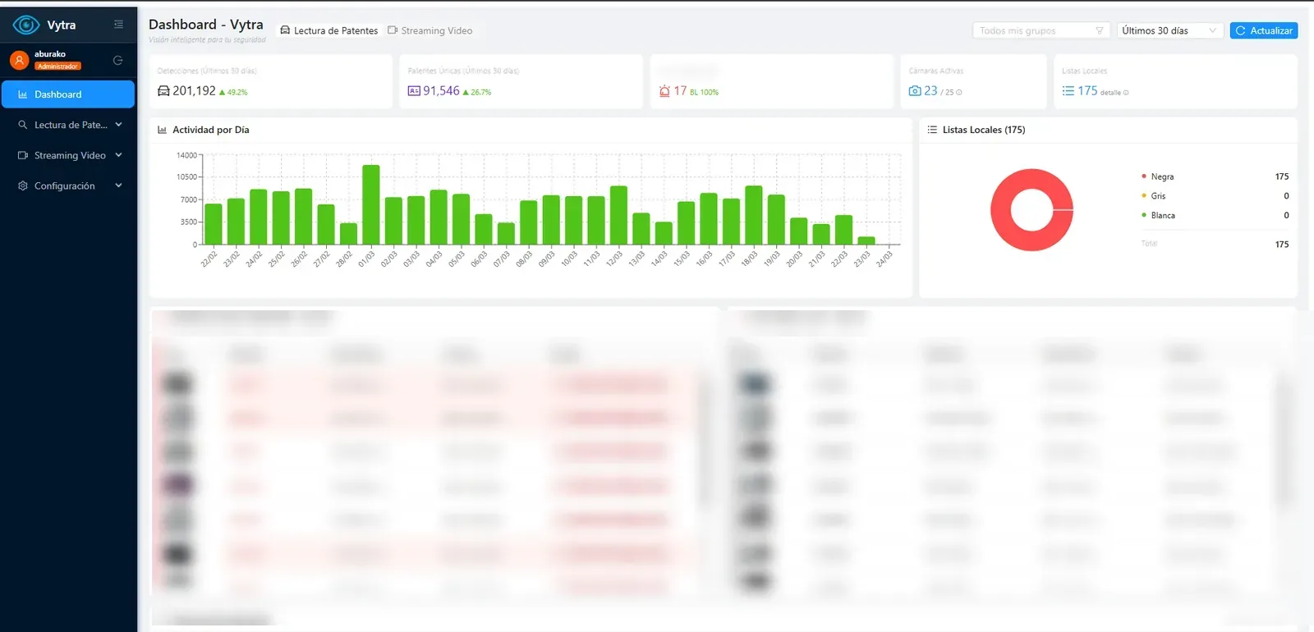The height and width of the screenshot is (632, 1314).
Task: Click the Listas Locales (175) heading
Action: (x=984, y=130)
